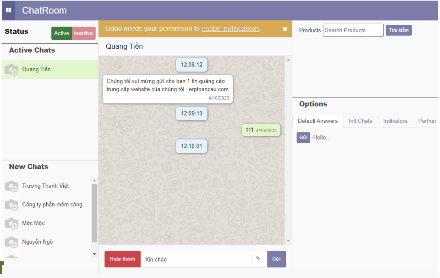This screenshot has height=278, width=440.
Task: Click the Hello... default answer text
Action: pyautogui.click(x=322, y=138)
